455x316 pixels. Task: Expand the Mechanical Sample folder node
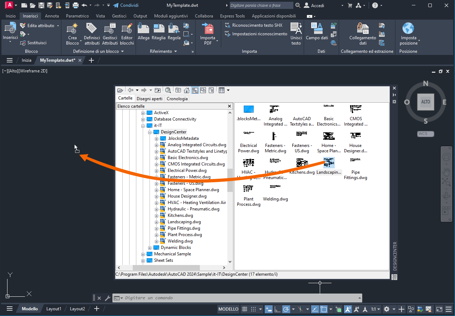click(143, 254)
